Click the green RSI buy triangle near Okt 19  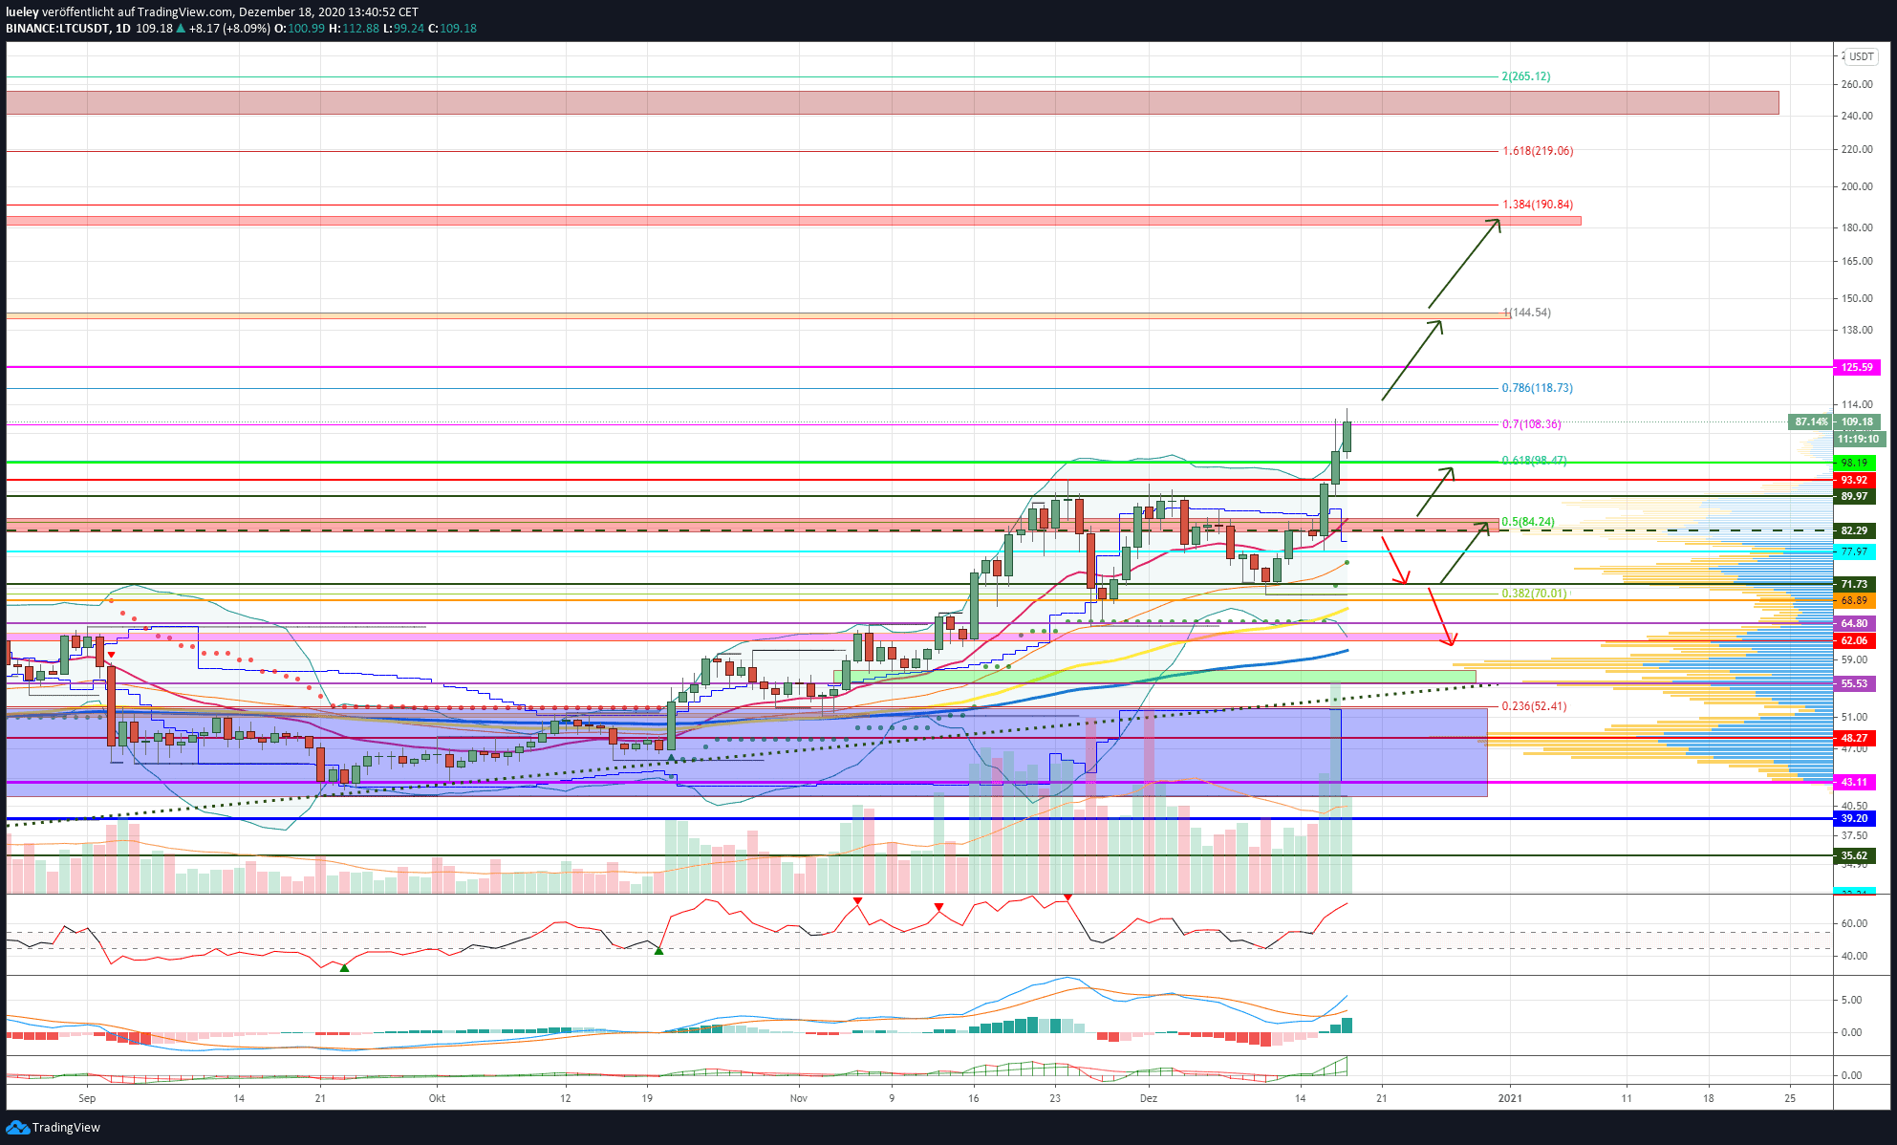tap(658, 951)
